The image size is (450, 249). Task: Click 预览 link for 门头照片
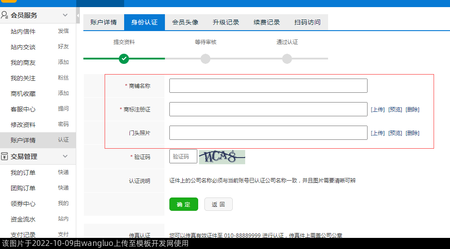coord(395,133)
